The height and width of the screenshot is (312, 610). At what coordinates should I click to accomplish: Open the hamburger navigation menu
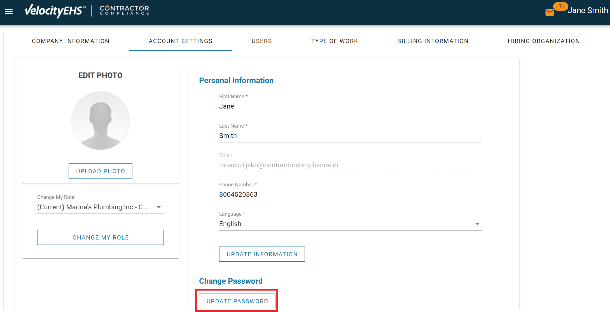click(x=9, y=11)
